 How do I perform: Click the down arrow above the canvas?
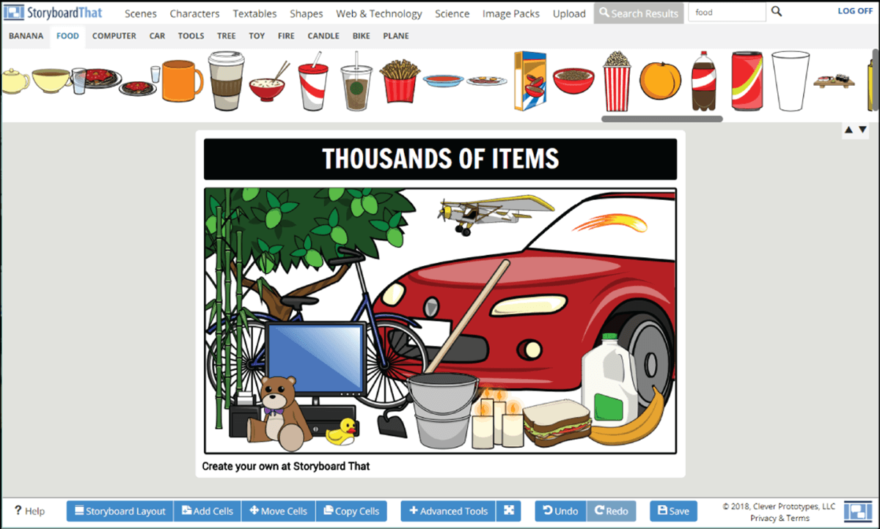(862, 130)
